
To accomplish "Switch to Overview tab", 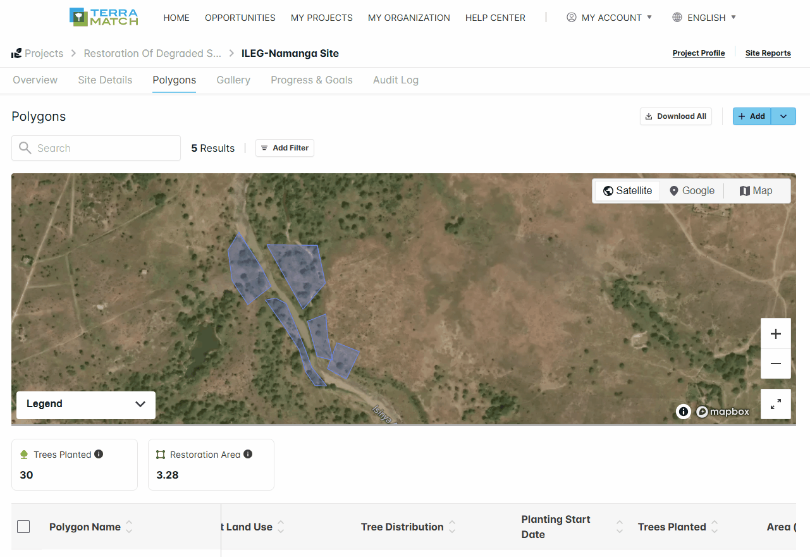I will 35,80.
